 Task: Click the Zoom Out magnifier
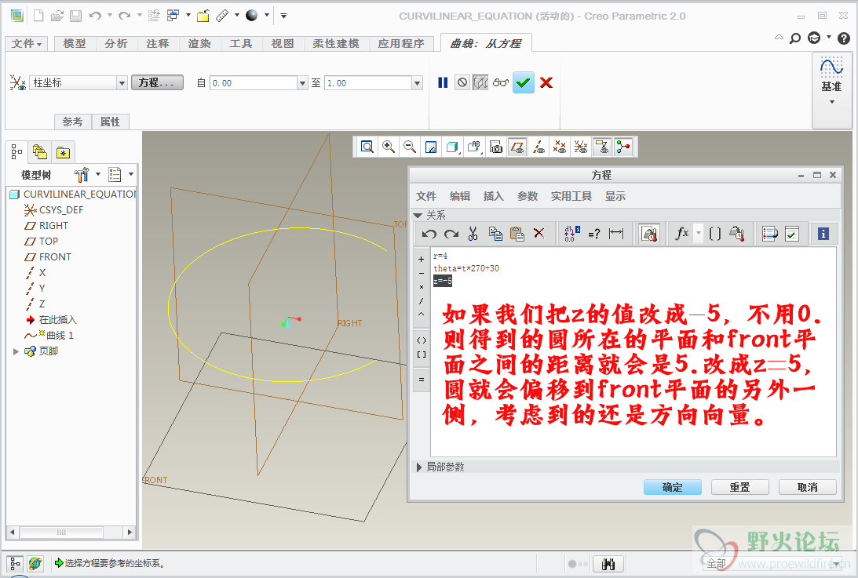[x=409, y=147]
